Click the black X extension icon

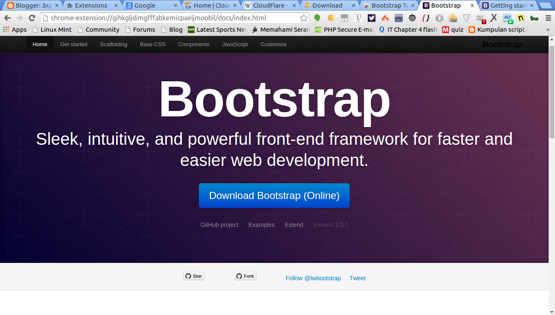(494, 18)
